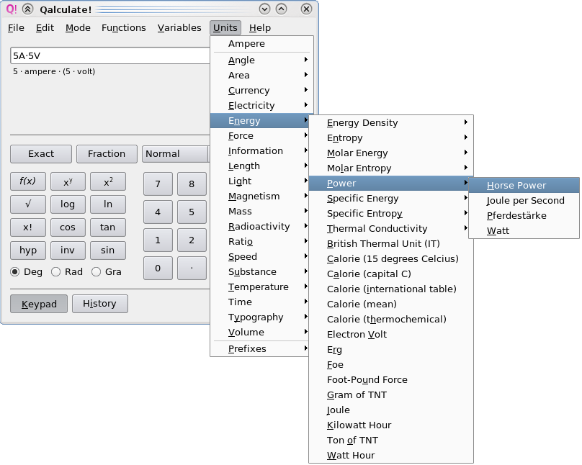The image size is (582, 465).
Task: Click the number 0 keypad key
Action: [x=158, y=268]
